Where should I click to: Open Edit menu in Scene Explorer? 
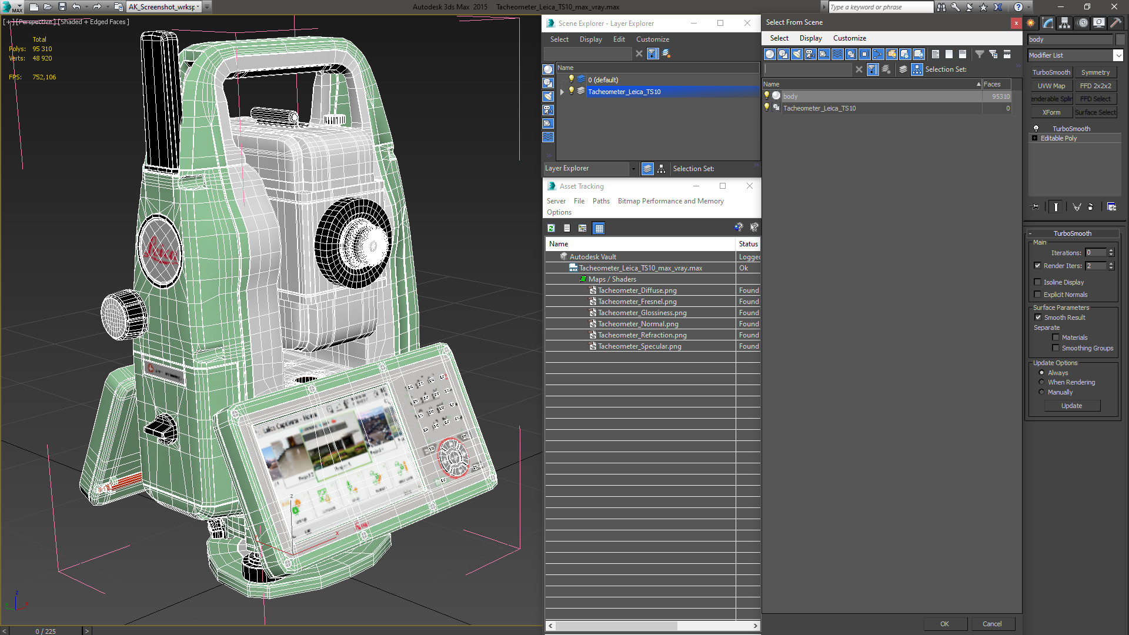(x=619, y=39)
